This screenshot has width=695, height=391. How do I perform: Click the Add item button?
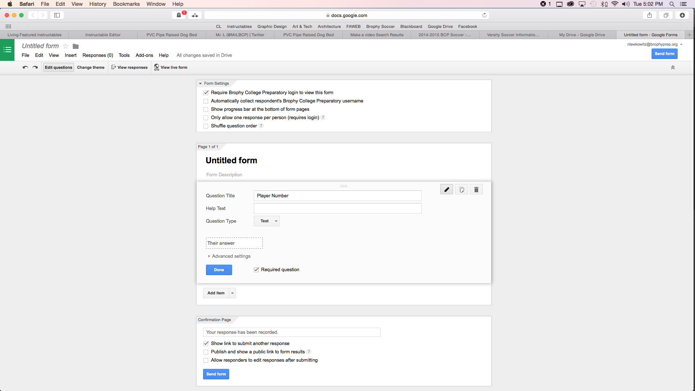[216, 293]
